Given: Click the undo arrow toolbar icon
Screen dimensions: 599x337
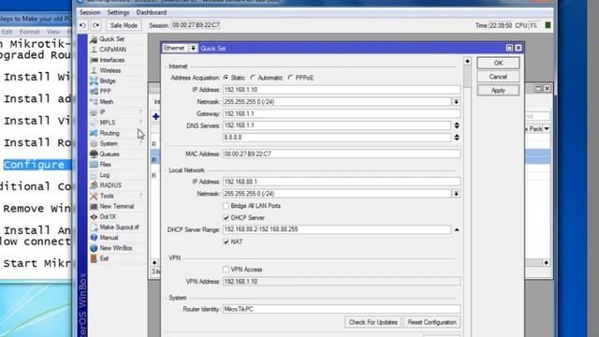Looking at the screenshot, I should point(82,25).
